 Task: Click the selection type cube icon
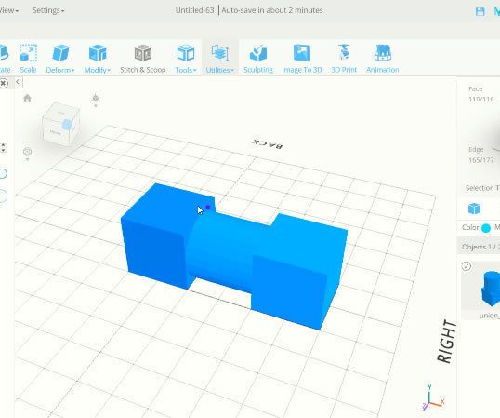click(x=475, y=209)
